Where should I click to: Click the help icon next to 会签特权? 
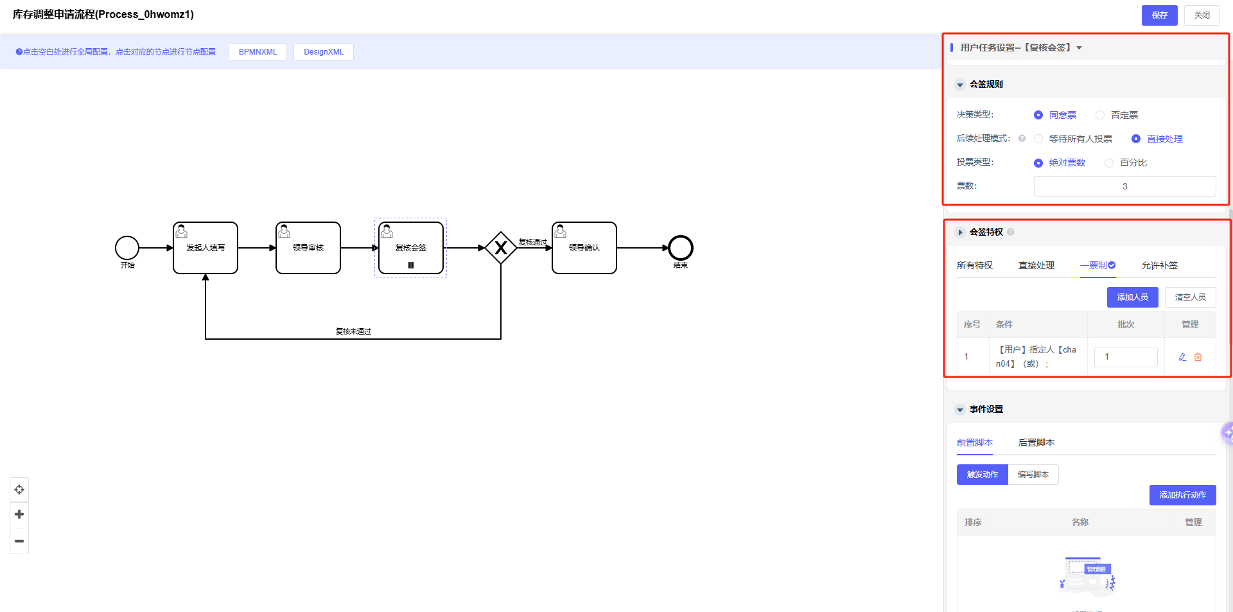(x=1011, y=232)
